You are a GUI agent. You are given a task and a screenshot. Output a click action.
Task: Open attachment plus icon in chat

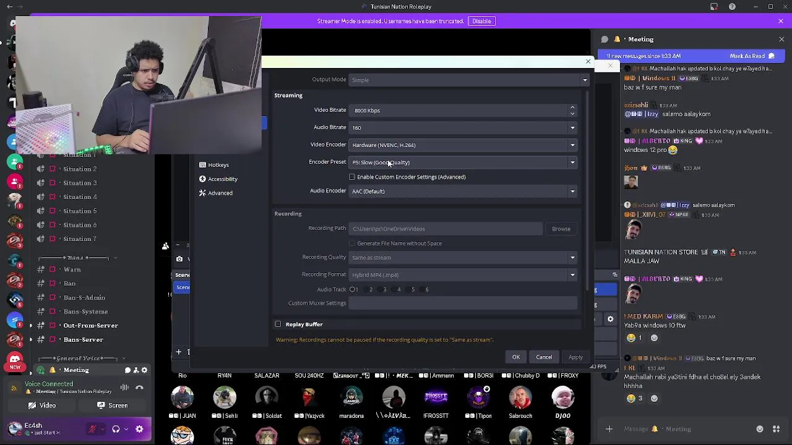point(609,429)
